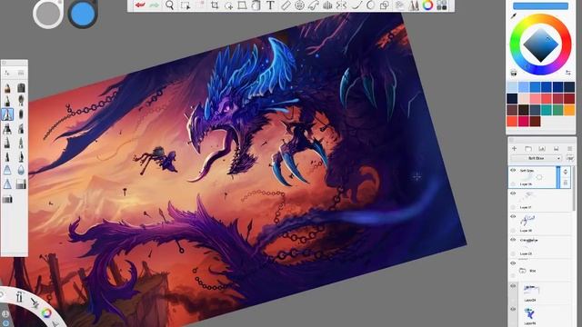Turn on Predictive Stroke

[x=370, y=5]
